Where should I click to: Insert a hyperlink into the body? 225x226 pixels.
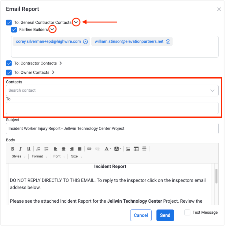[89, 149]
